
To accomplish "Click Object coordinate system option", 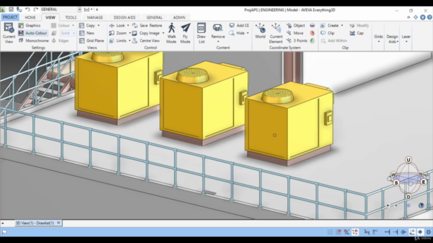I will (296, 26).
